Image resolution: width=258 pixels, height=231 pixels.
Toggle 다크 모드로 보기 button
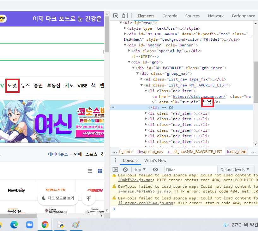pyautogui.click(x=58, y=198)
